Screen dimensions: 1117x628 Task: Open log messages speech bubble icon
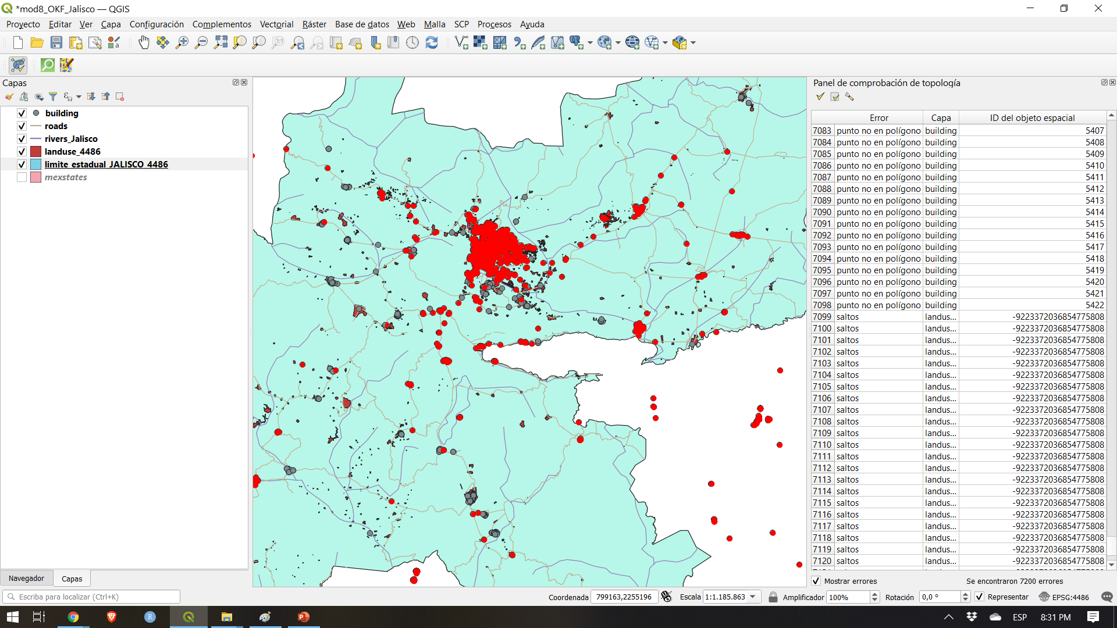[1107, 597]
